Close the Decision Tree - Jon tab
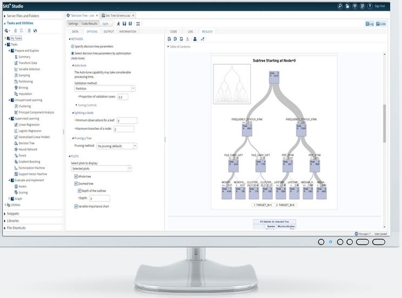Image resolution: width=402 pixels, height=298 pixels. 97,16
